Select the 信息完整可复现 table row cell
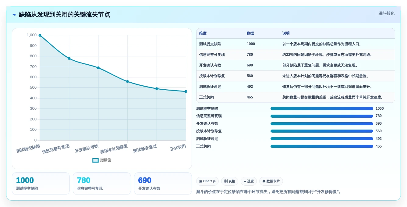Image resolution: width=407 pixels, height=207 pixels. 212,55
